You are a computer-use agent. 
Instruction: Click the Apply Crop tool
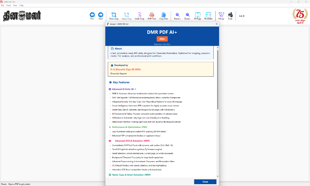click(127, 16)
